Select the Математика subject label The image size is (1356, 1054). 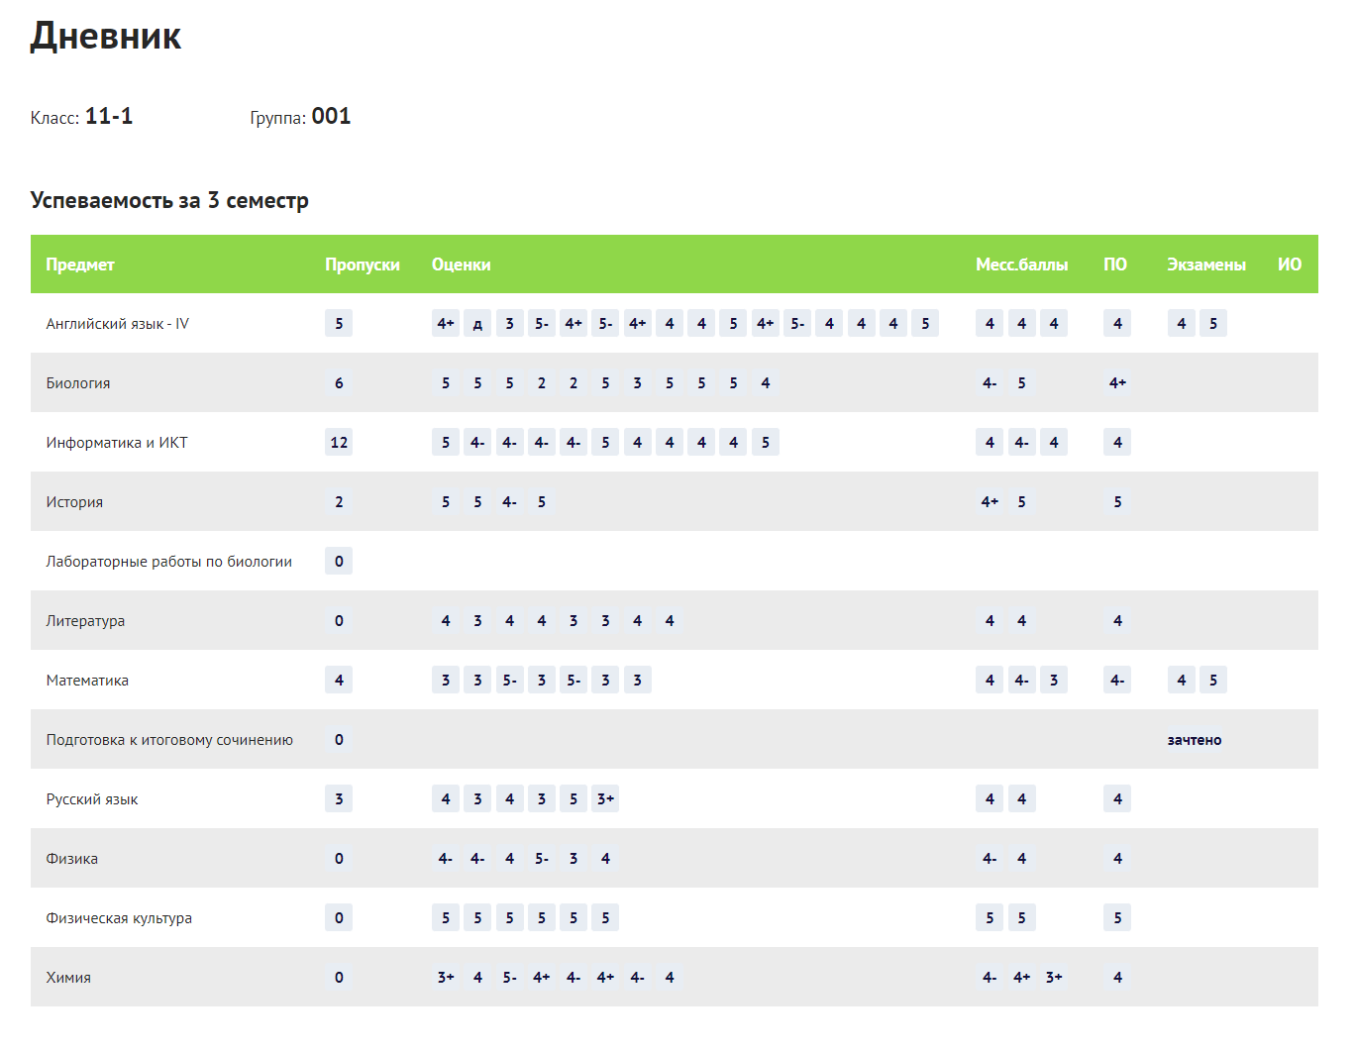(x=87, y=681)
